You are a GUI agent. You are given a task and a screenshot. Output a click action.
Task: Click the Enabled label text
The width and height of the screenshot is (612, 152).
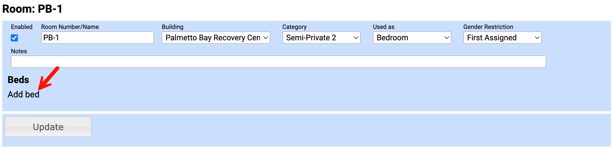pyautogui.click(x=22, y=27)
